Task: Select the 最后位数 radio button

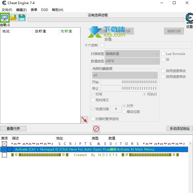Action: point(124,112)
